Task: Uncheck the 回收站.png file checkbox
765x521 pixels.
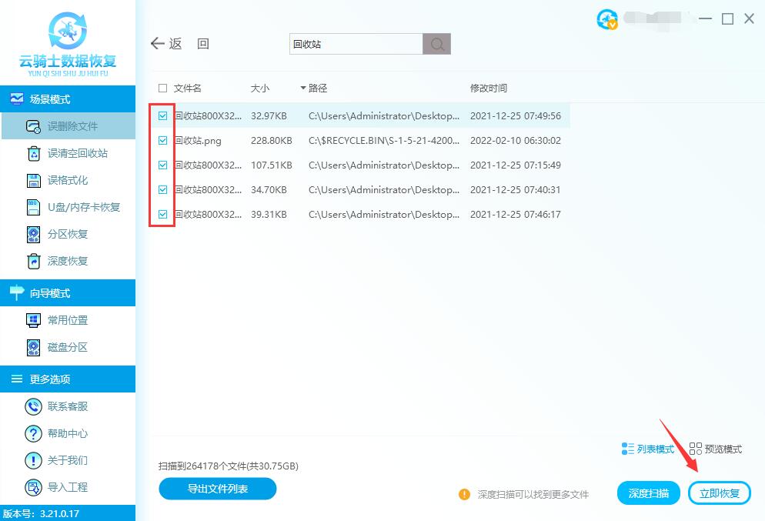Action: (162, 141)
